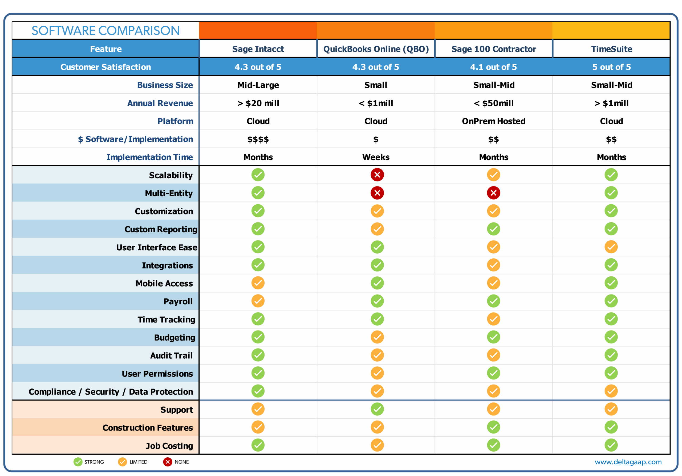
Task: Click the SOFTWARE COMPARISON title
Action: click(106, 31)
